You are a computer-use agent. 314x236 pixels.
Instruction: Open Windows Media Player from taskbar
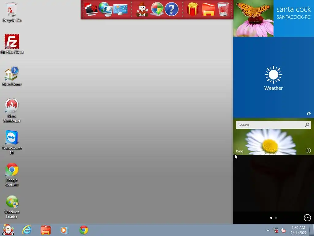coord(64,230)
